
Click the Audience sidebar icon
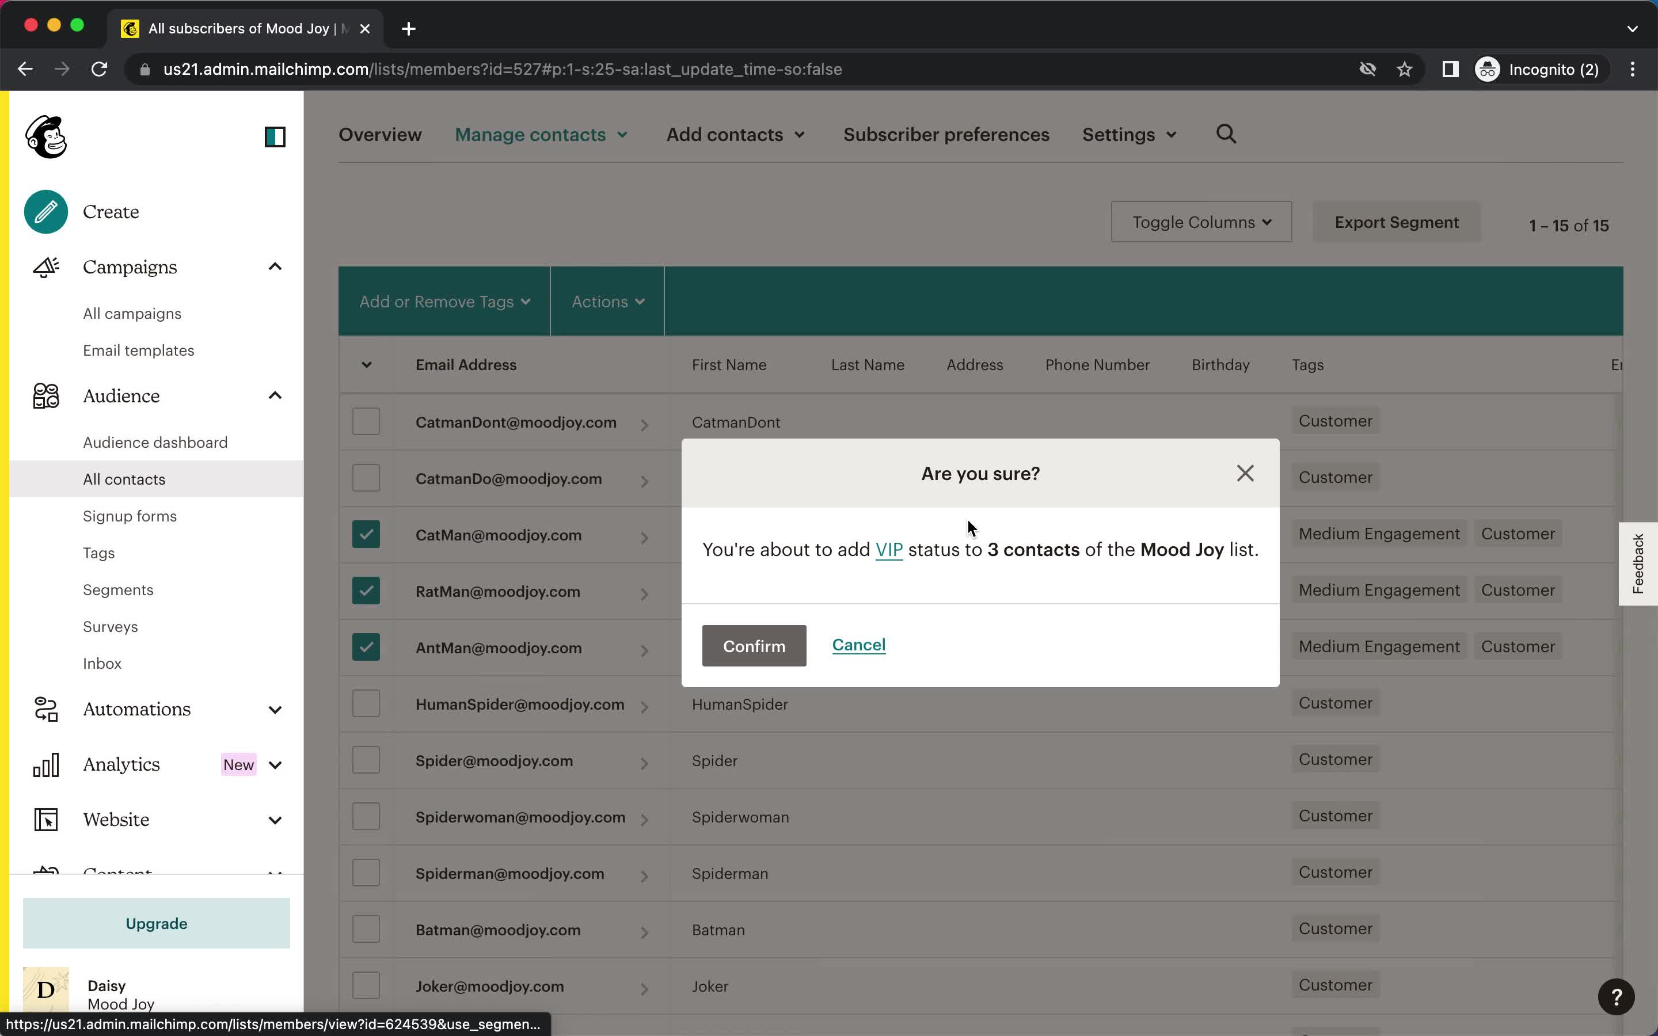pos(45,395)
